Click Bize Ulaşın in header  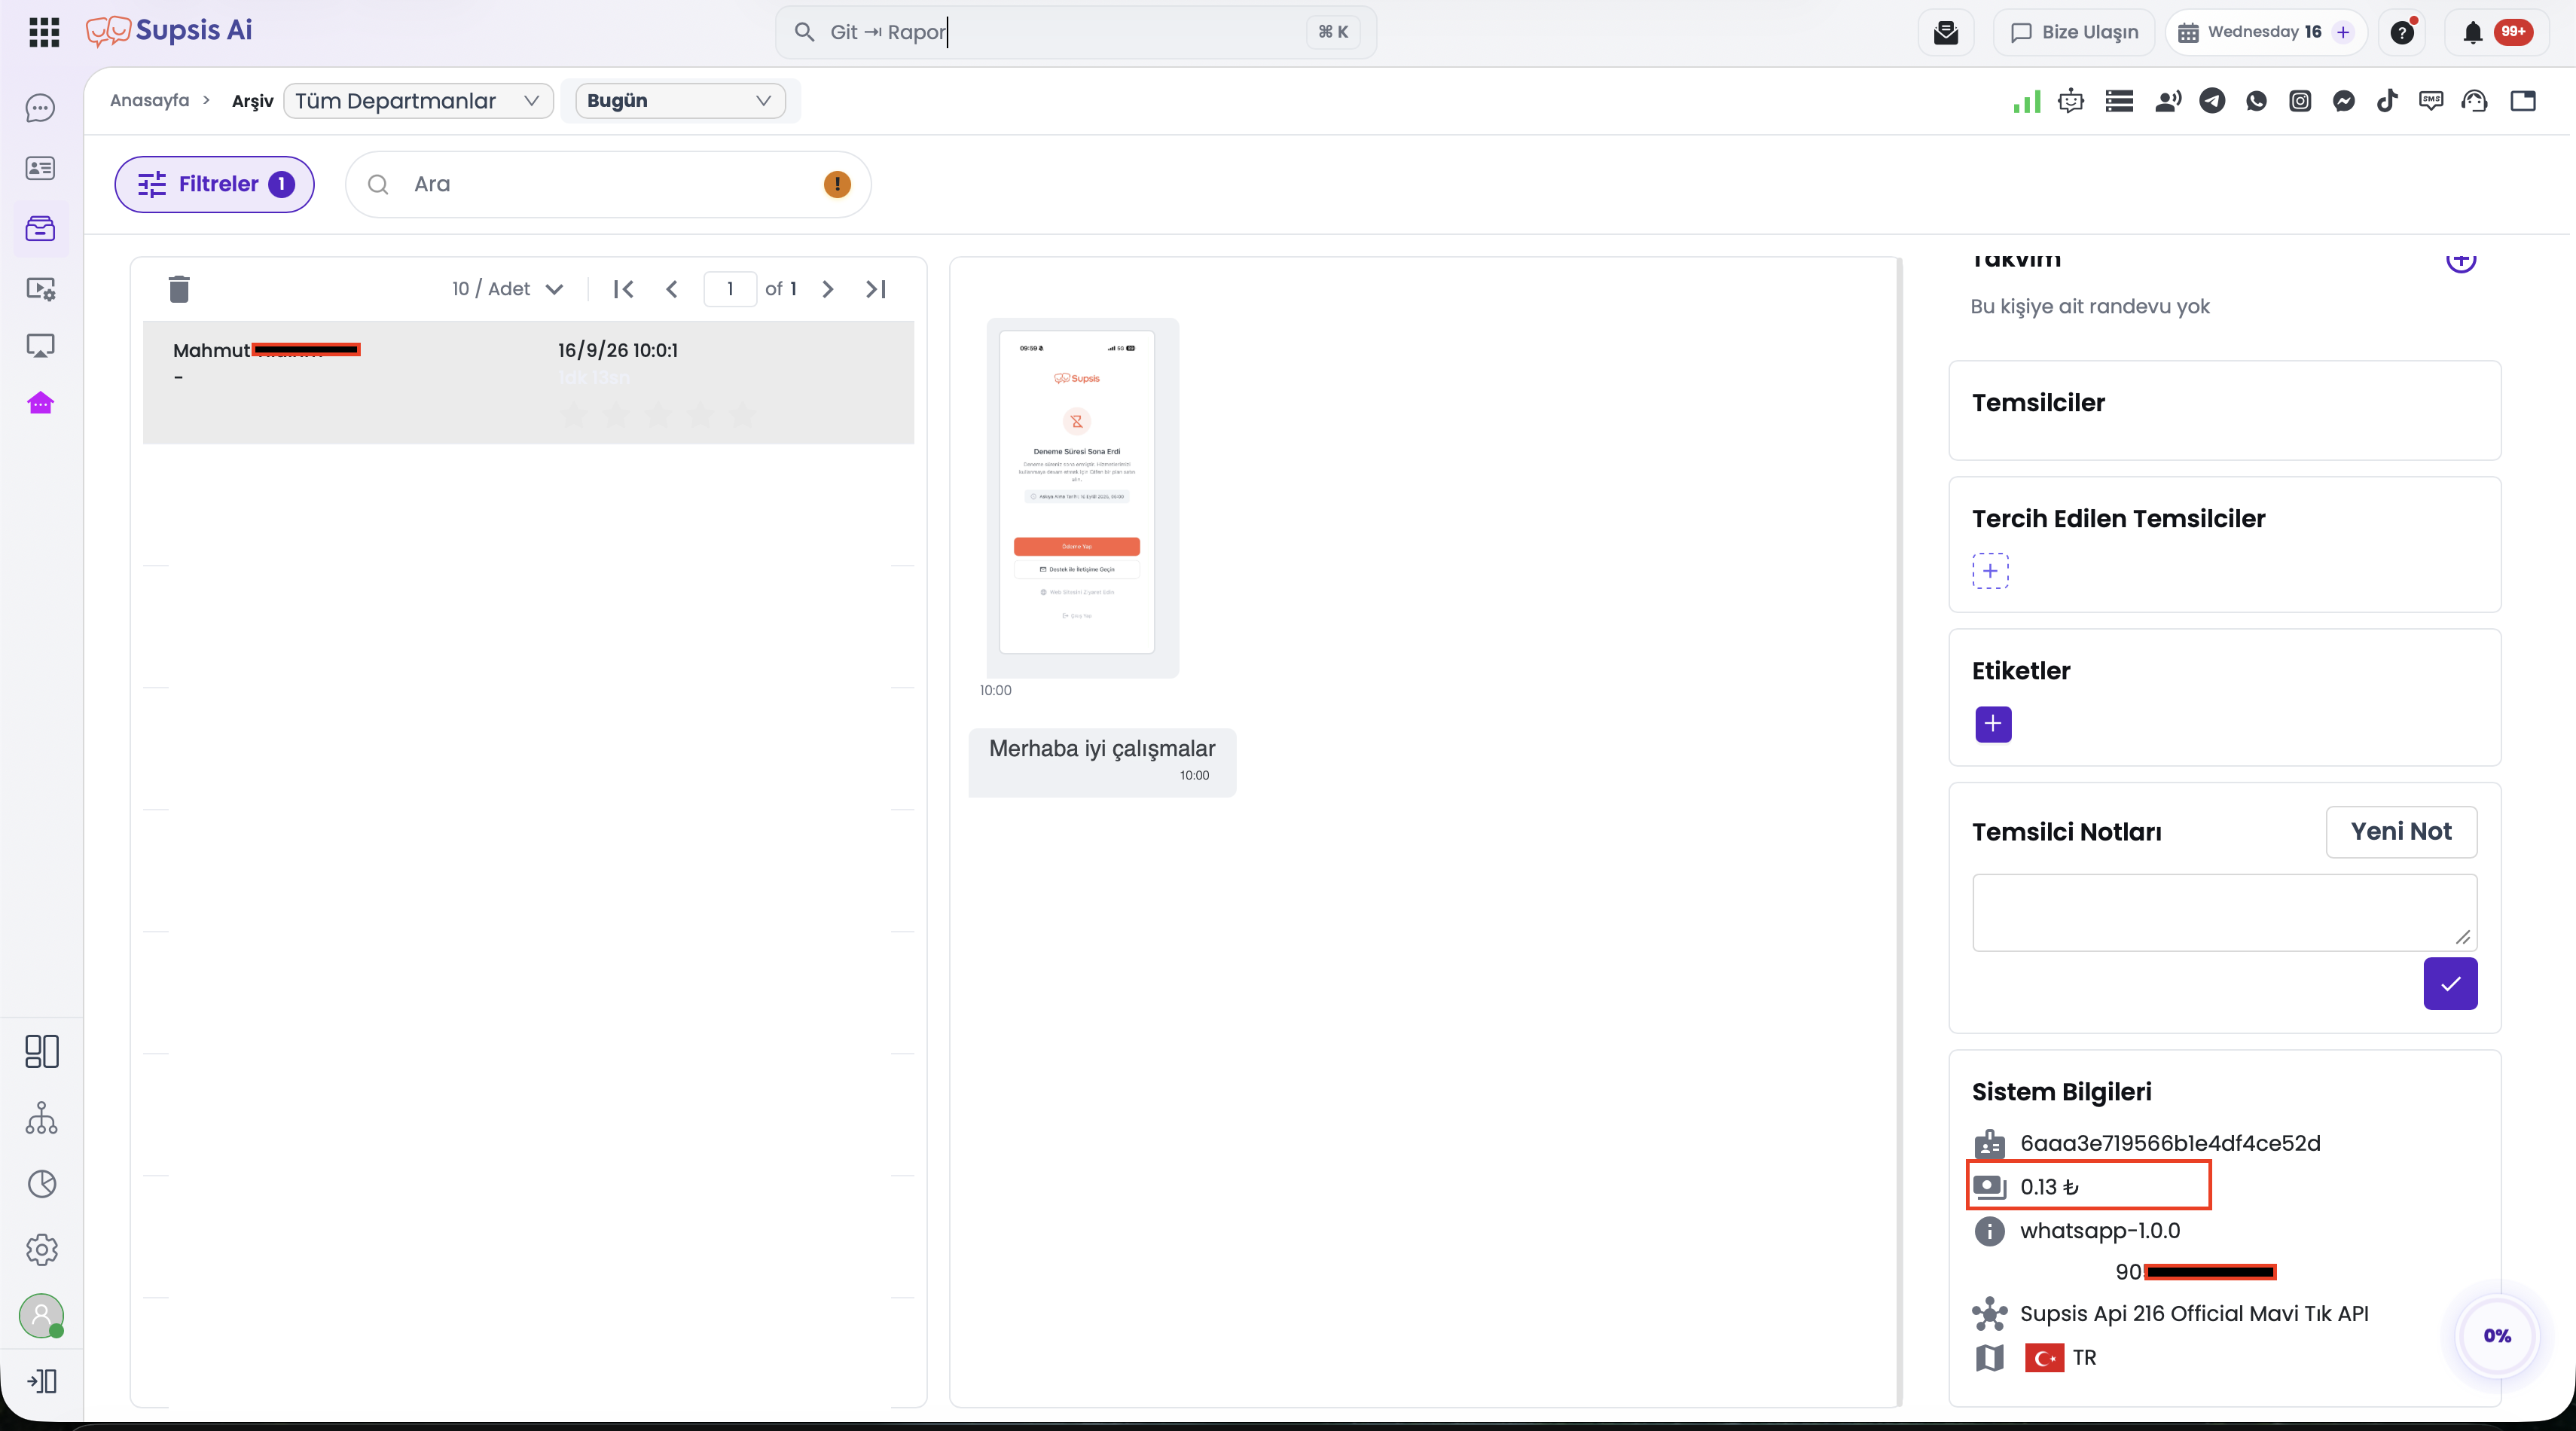coord(2074,32)
